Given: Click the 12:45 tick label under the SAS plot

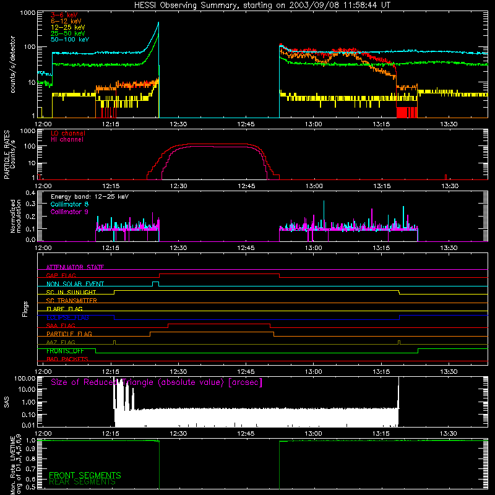Looking at the screenshot, I should [x=246, y=434].
